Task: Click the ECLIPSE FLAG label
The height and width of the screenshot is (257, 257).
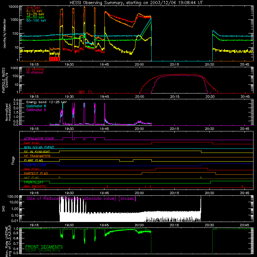Action: 35,165
